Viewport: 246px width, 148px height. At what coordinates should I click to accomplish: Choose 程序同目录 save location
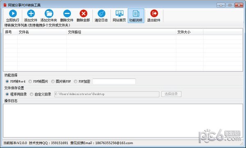[x=16, y=94]
